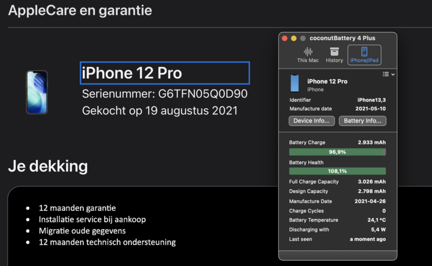Switch to the This Mac tab
This screenshot has width=432, height=266.
(308, 55)
